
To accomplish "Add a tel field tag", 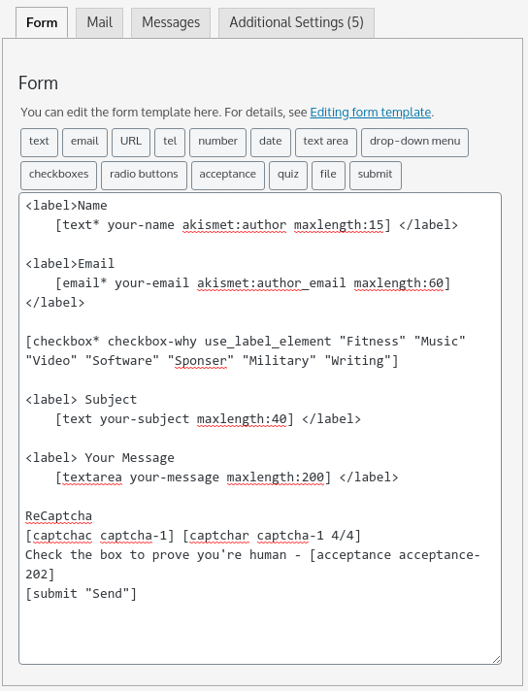I will [x=170, y=143].
